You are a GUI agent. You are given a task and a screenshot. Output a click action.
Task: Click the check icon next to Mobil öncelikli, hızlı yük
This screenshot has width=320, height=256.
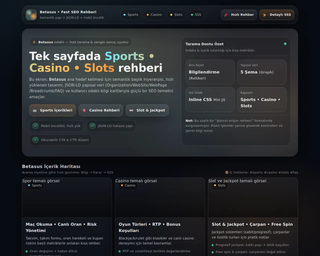[x=35, y=126]
